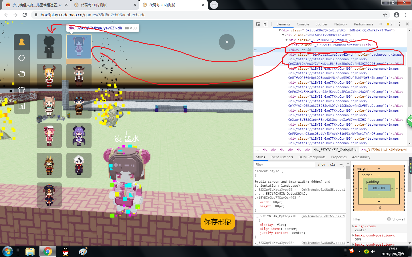Click the volume speaker tray icon
The height and width of the screenshot is (257, 412).
[373, 252]
